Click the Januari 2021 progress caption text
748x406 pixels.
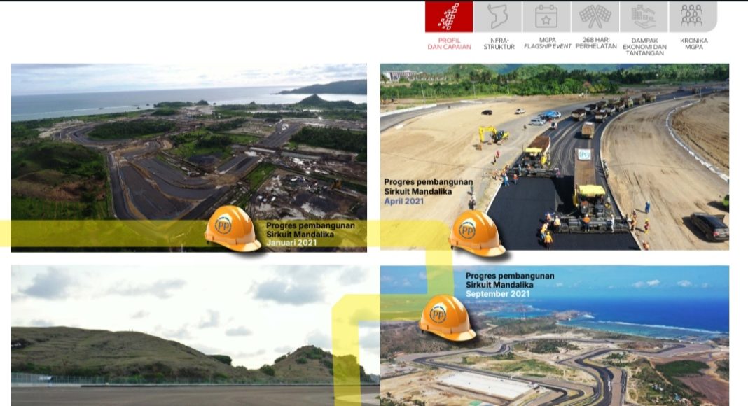pos(310,234)
